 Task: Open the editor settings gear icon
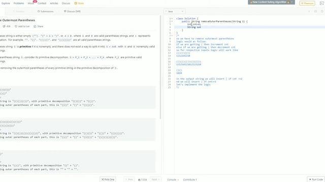pos(322,11)
